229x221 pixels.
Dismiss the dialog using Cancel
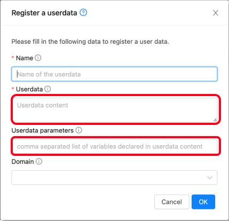(x=172, y=202)
